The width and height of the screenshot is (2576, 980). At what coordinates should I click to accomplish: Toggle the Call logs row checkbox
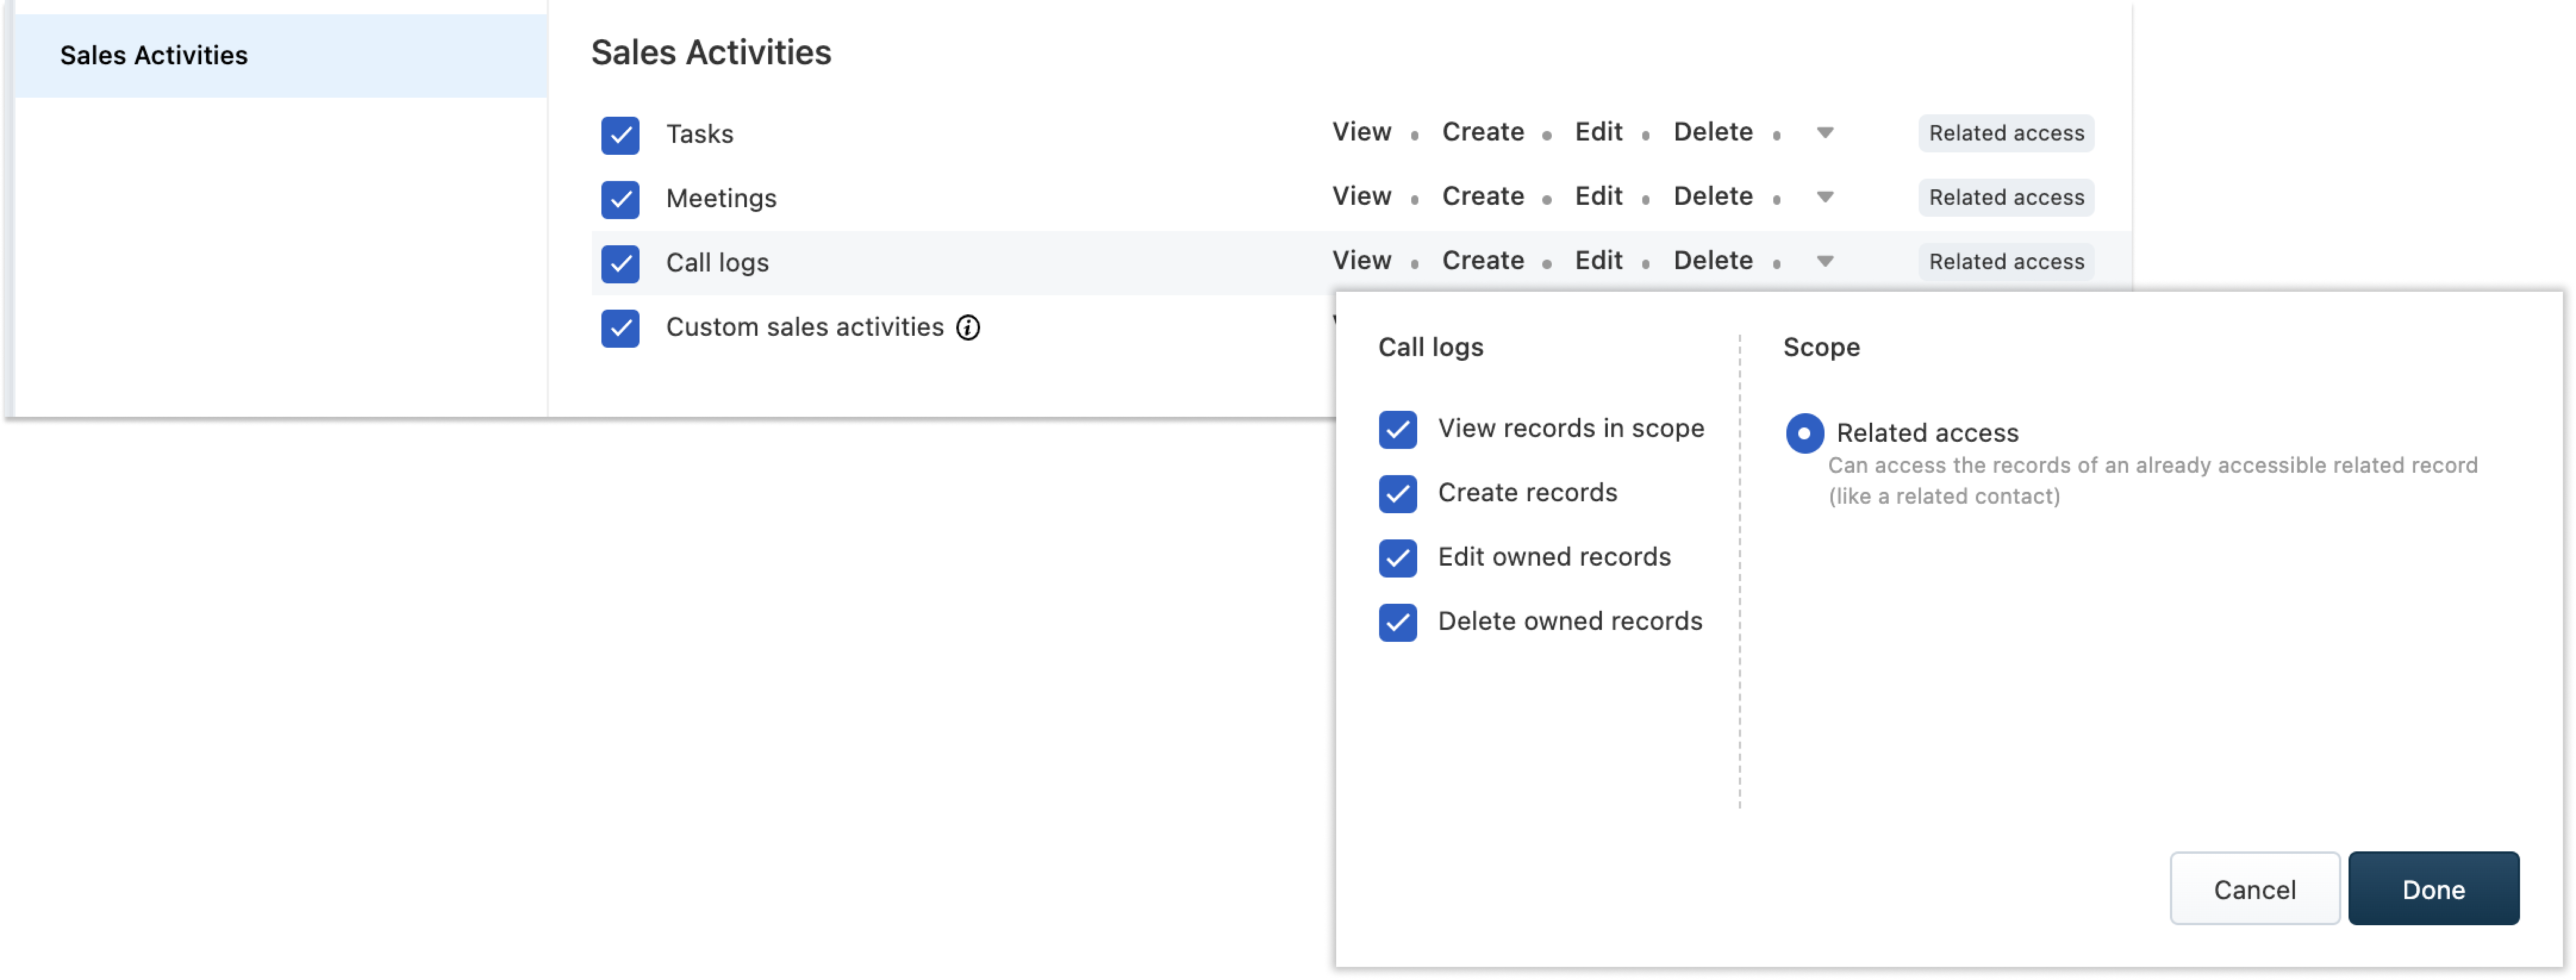point(620,263)
